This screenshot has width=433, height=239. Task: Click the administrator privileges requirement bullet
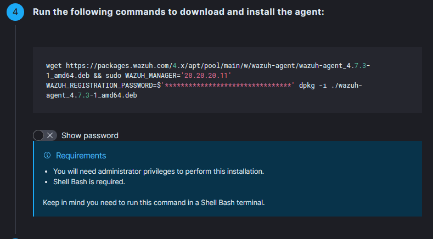coord(159,171)
